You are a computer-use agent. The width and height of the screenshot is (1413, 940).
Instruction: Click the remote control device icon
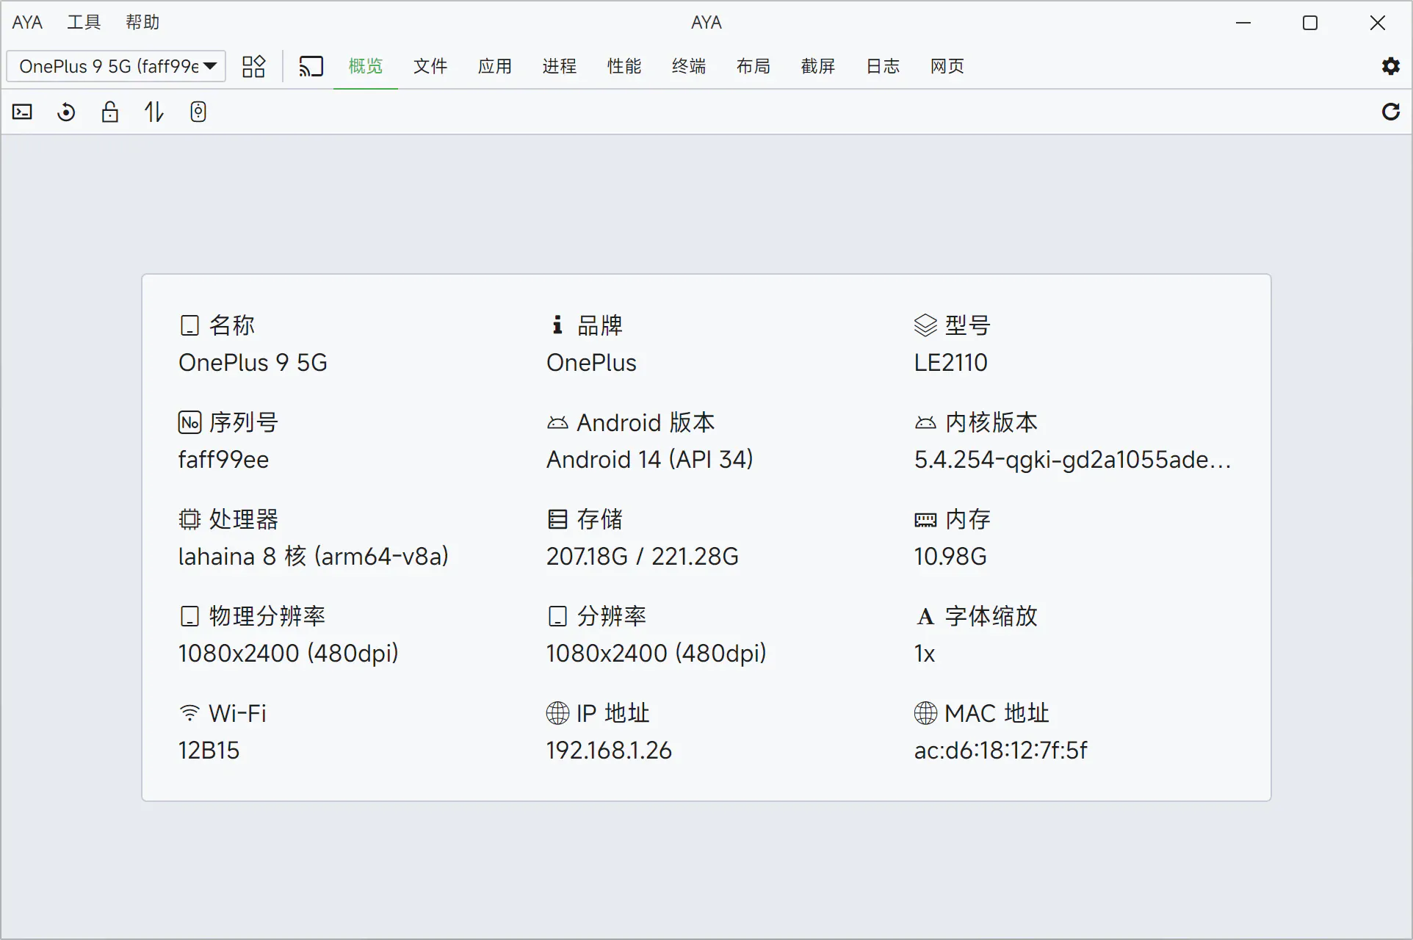198,112
